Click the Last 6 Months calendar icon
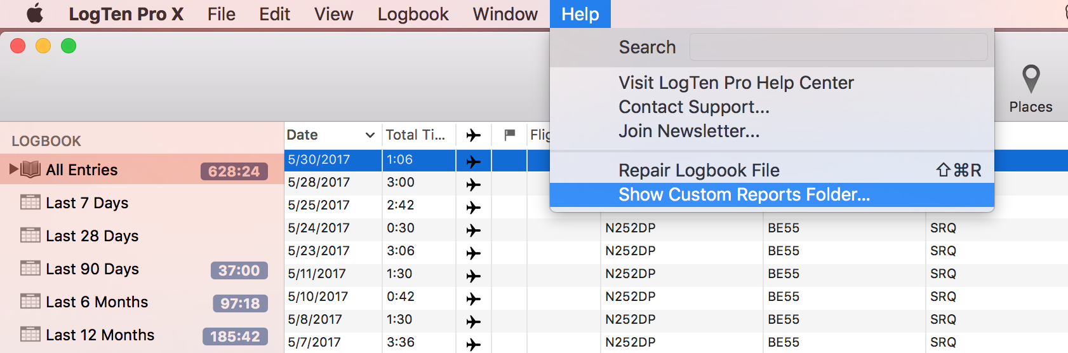The width and height of the screenshot is (1068, 353). (x=30, y=301)
